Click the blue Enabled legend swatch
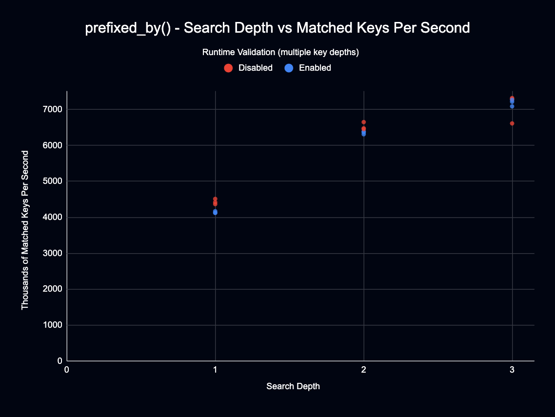Viewport: 555px width, 417px height. pyautogui.click(x=289, y=68)
